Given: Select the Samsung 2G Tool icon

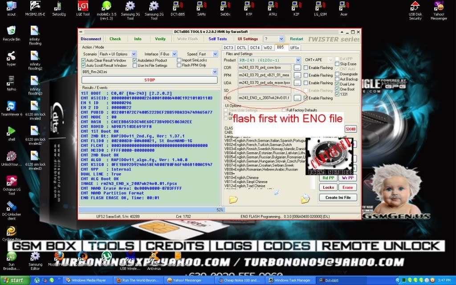Looking at the screenshot, I should pyautogui.click(x=154, y=10).
